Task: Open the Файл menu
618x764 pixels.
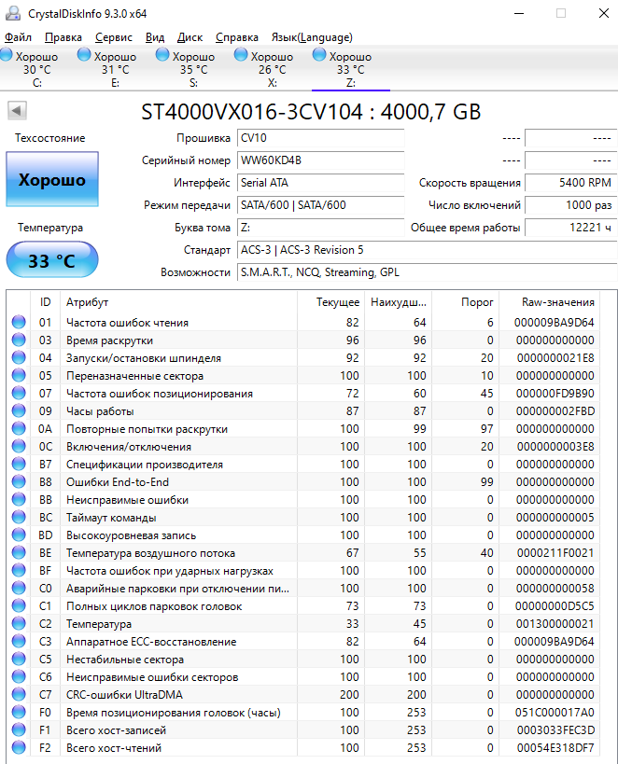Action: click(18, 37)
